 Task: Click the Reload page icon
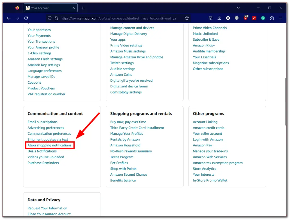click(26, 18)
